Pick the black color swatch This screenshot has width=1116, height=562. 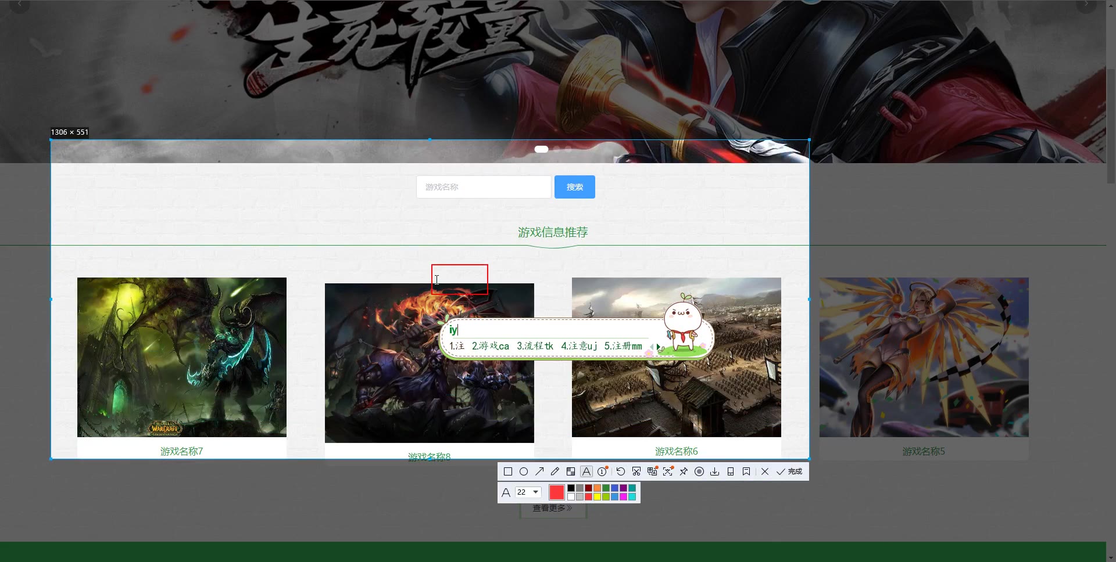[x=571, y=488]
